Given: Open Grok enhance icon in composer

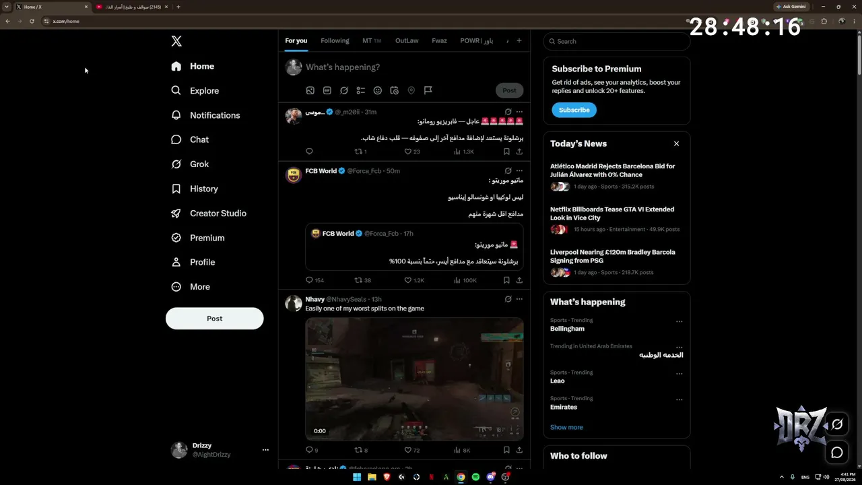Looking at the screenshot, I should pyautogui.click(x=343, y=90).
